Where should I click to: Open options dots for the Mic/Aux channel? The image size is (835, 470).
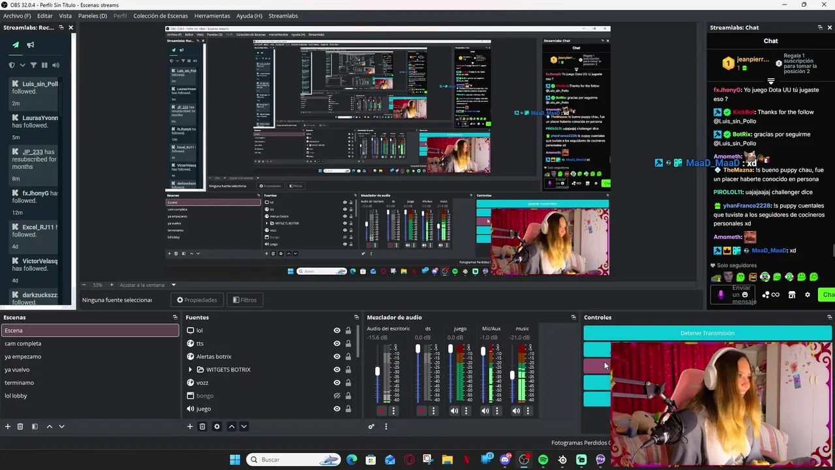[x=497, y=411]
